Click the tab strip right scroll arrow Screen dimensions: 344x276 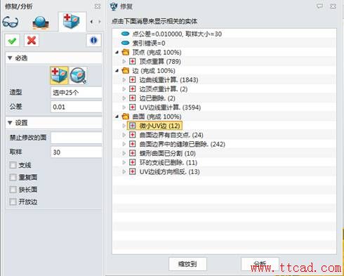click(100, 22)
